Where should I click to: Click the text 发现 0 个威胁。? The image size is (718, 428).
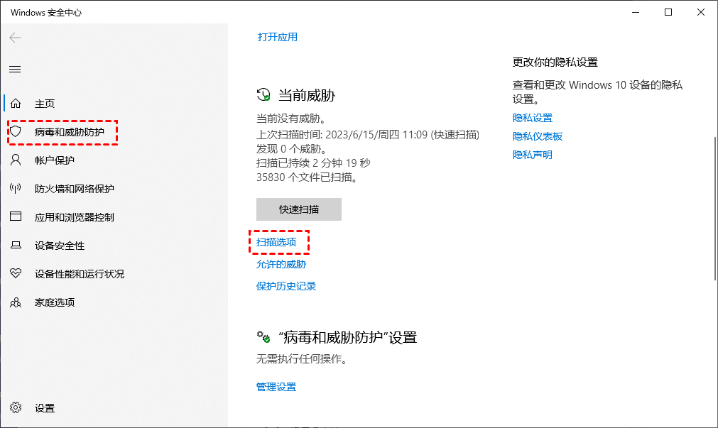291,149
